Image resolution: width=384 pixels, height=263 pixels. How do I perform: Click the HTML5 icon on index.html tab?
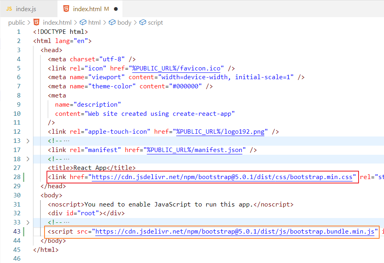(x=66, y=9)
